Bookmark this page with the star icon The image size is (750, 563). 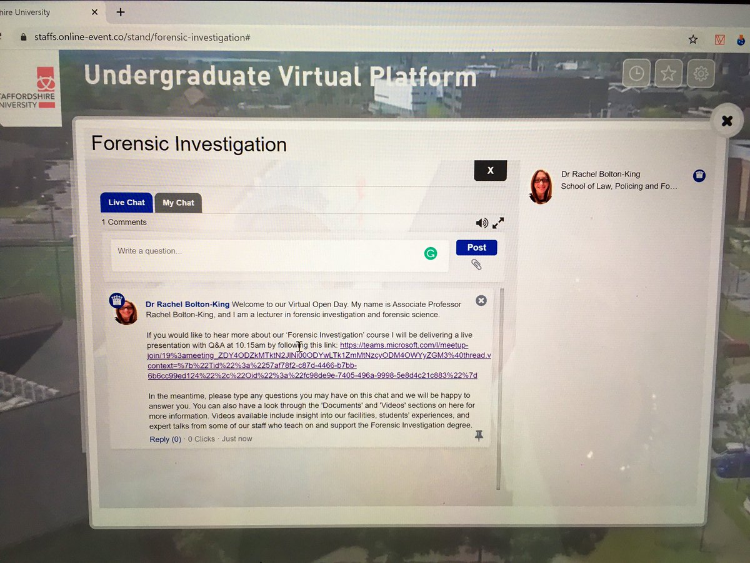pos(692,39)
